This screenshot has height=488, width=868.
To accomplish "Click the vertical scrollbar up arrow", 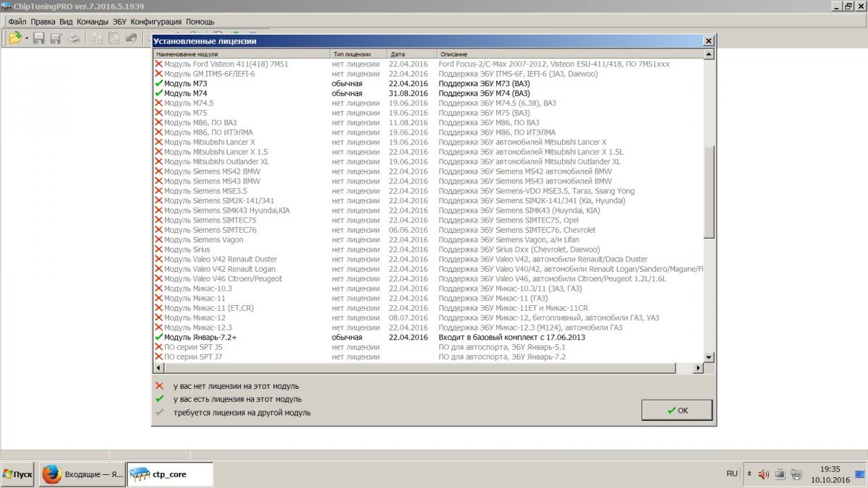I will [709, 54].
